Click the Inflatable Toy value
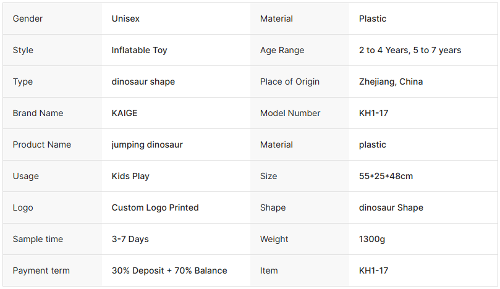The width and height of the screenshot is (500, 289). [139, 50]
